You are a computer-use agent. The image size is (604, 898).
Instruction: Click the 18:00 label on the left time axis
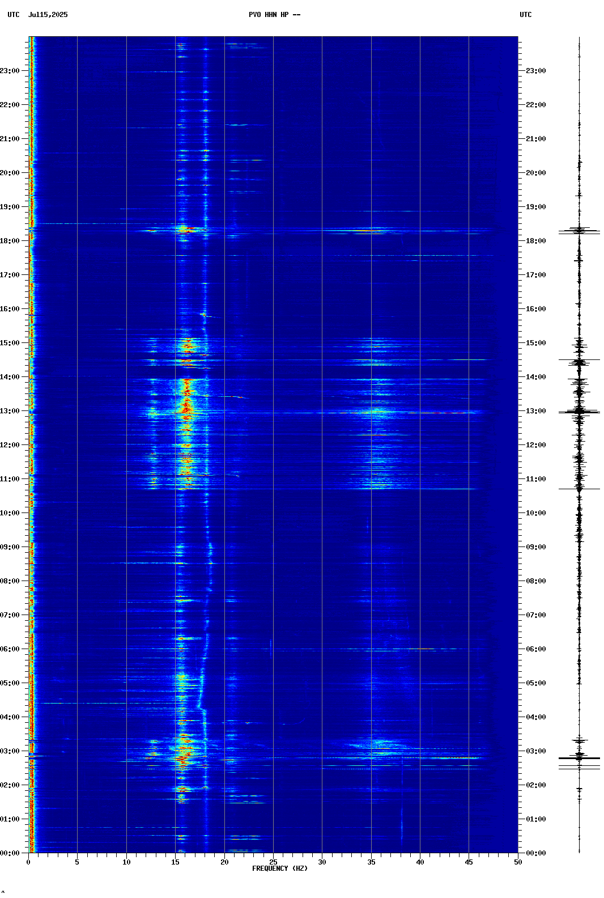10,241
